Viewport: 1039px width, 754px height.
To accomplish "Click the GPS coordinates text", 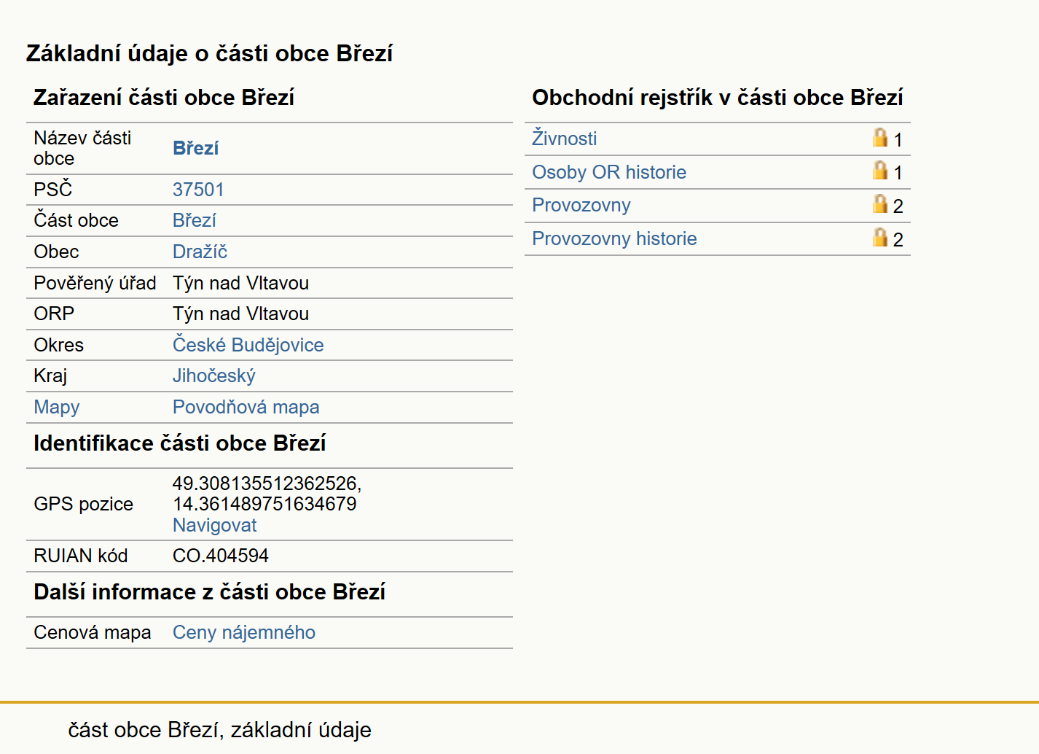I will click(267, 494).
